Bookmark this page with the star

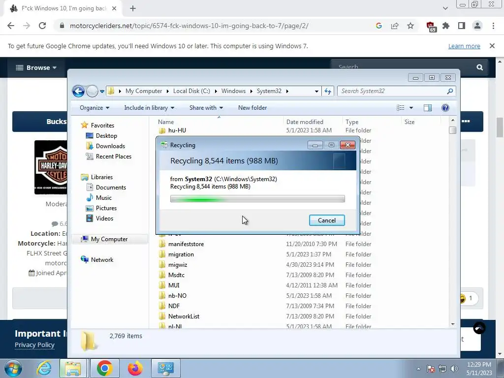tap(410, 26)
